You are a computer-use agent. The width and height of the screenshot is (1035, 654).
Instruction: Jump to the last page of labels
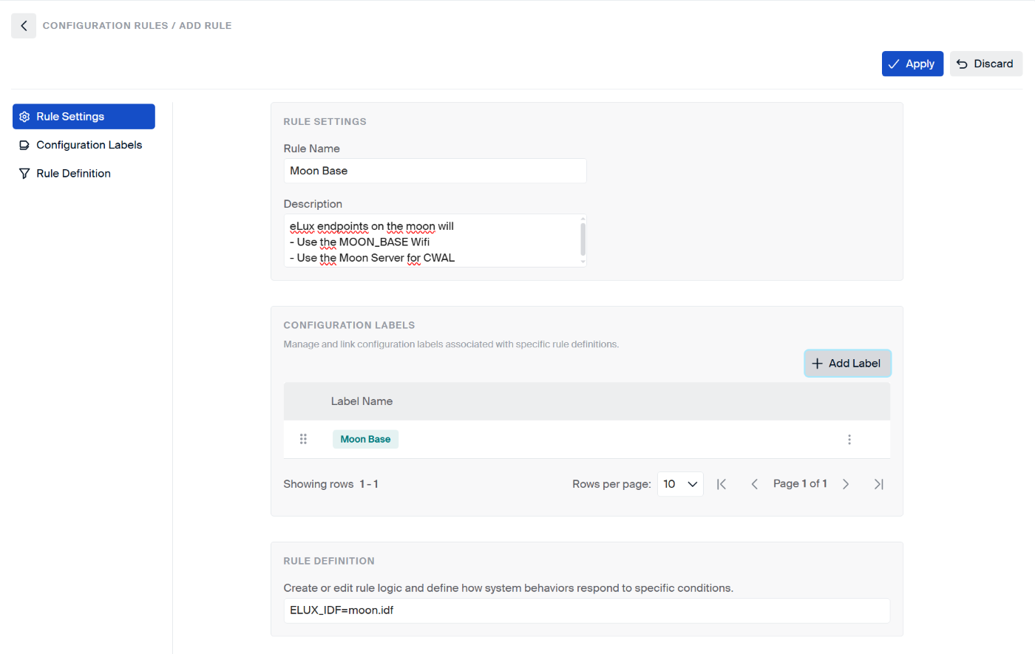point(878,484)
